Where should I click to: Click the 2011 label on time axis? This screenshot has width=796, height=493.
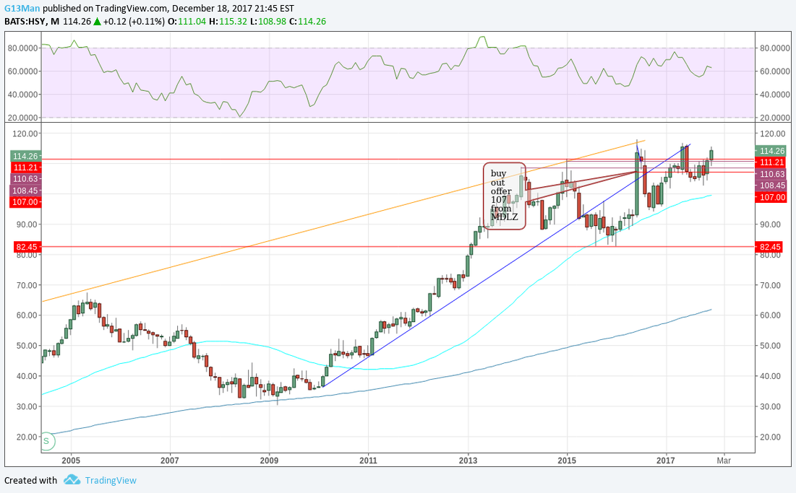368,460
